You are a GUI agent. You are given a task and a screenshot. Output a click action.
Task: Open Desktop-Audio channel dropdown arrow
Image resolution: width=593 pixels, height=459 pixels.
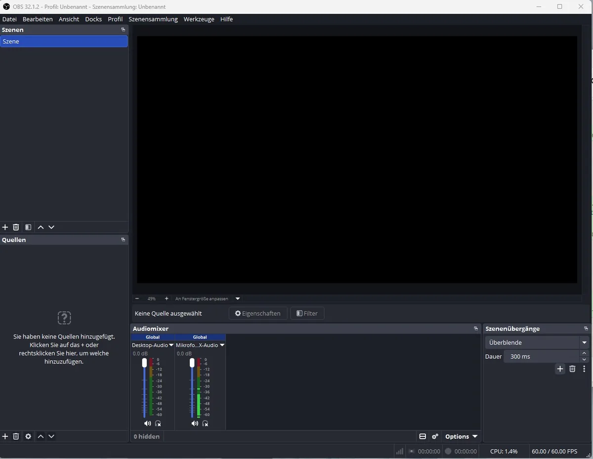pyautogui.click(x=171, y=345)
